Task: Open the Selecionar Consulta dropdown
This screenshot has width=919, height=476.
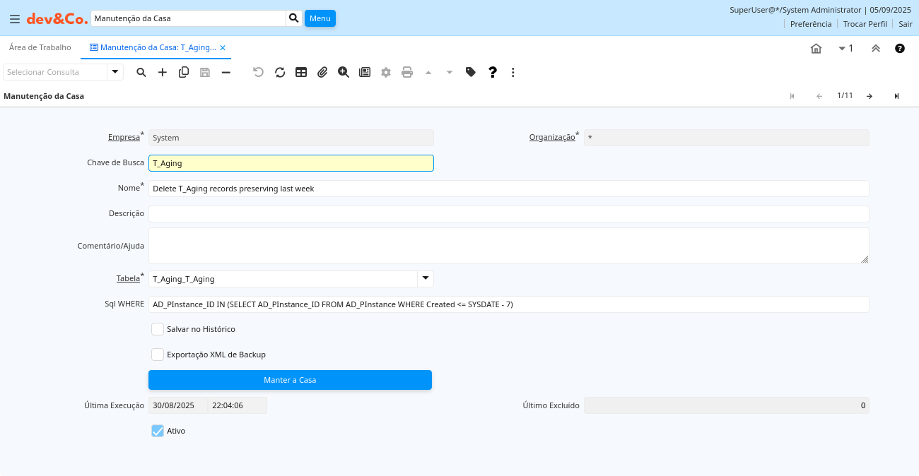Action: [115, 72]
